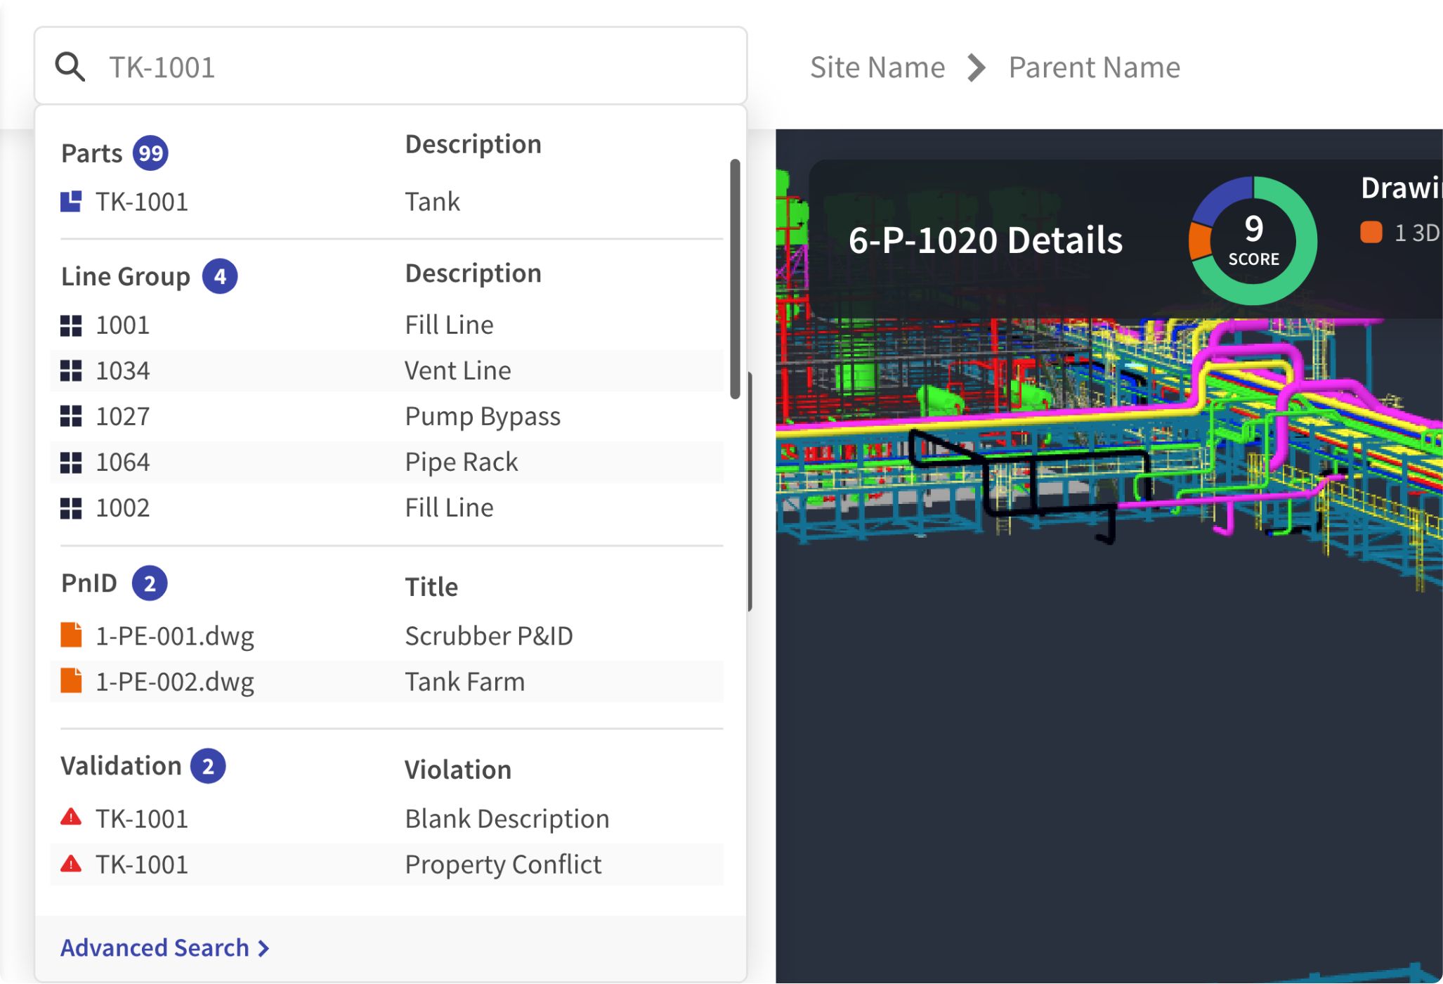
Task: Click the Parent Name breadcrumb item
Action: tap(1094, 67)
